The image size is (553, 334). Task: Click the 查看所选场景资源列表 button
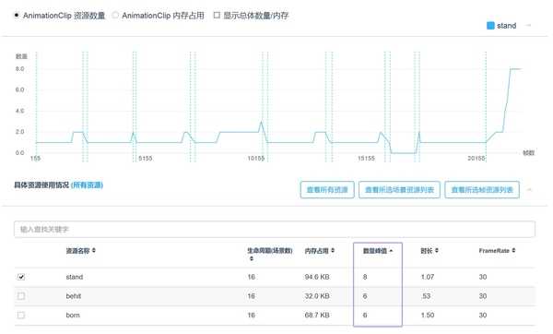pyautogui.click(x=399, y=190)
